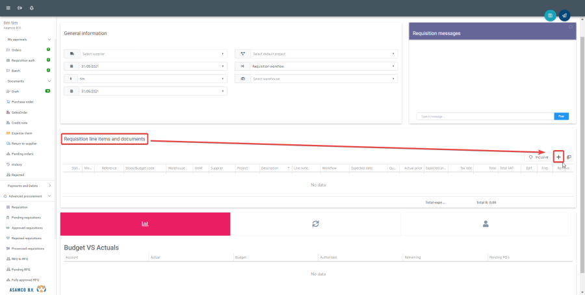Click the teal save floating button
The image size is (585, 295).
(551, 16)
